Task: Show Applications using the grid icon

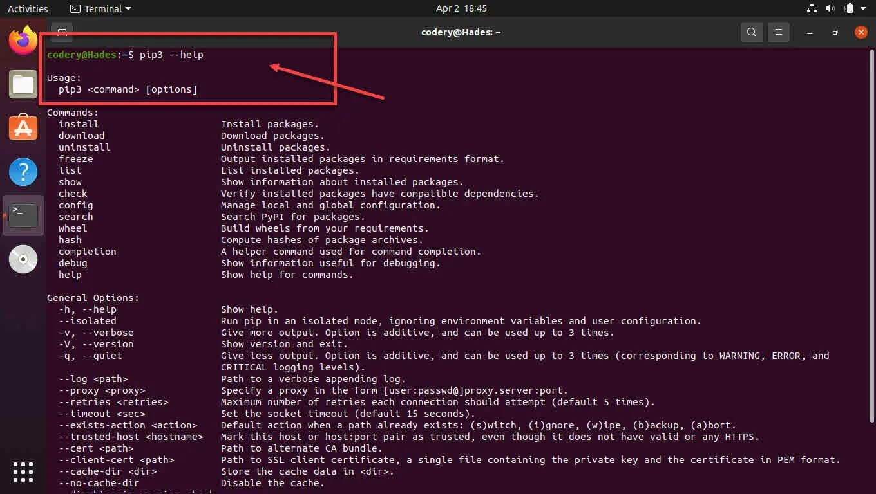Action: point(23,471)
